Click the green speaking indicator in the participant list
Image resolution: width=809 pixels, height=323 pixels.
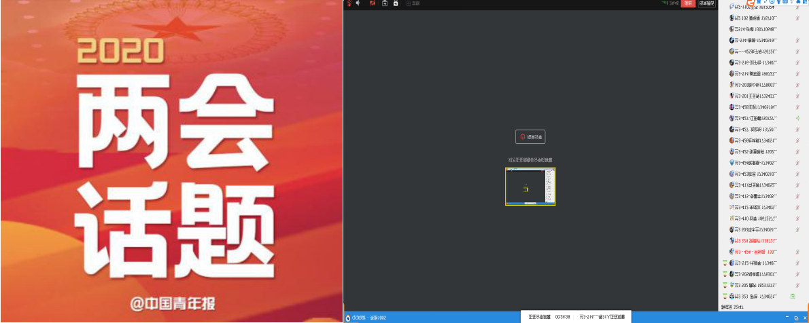pyautogui.click(x=797, y=118)
